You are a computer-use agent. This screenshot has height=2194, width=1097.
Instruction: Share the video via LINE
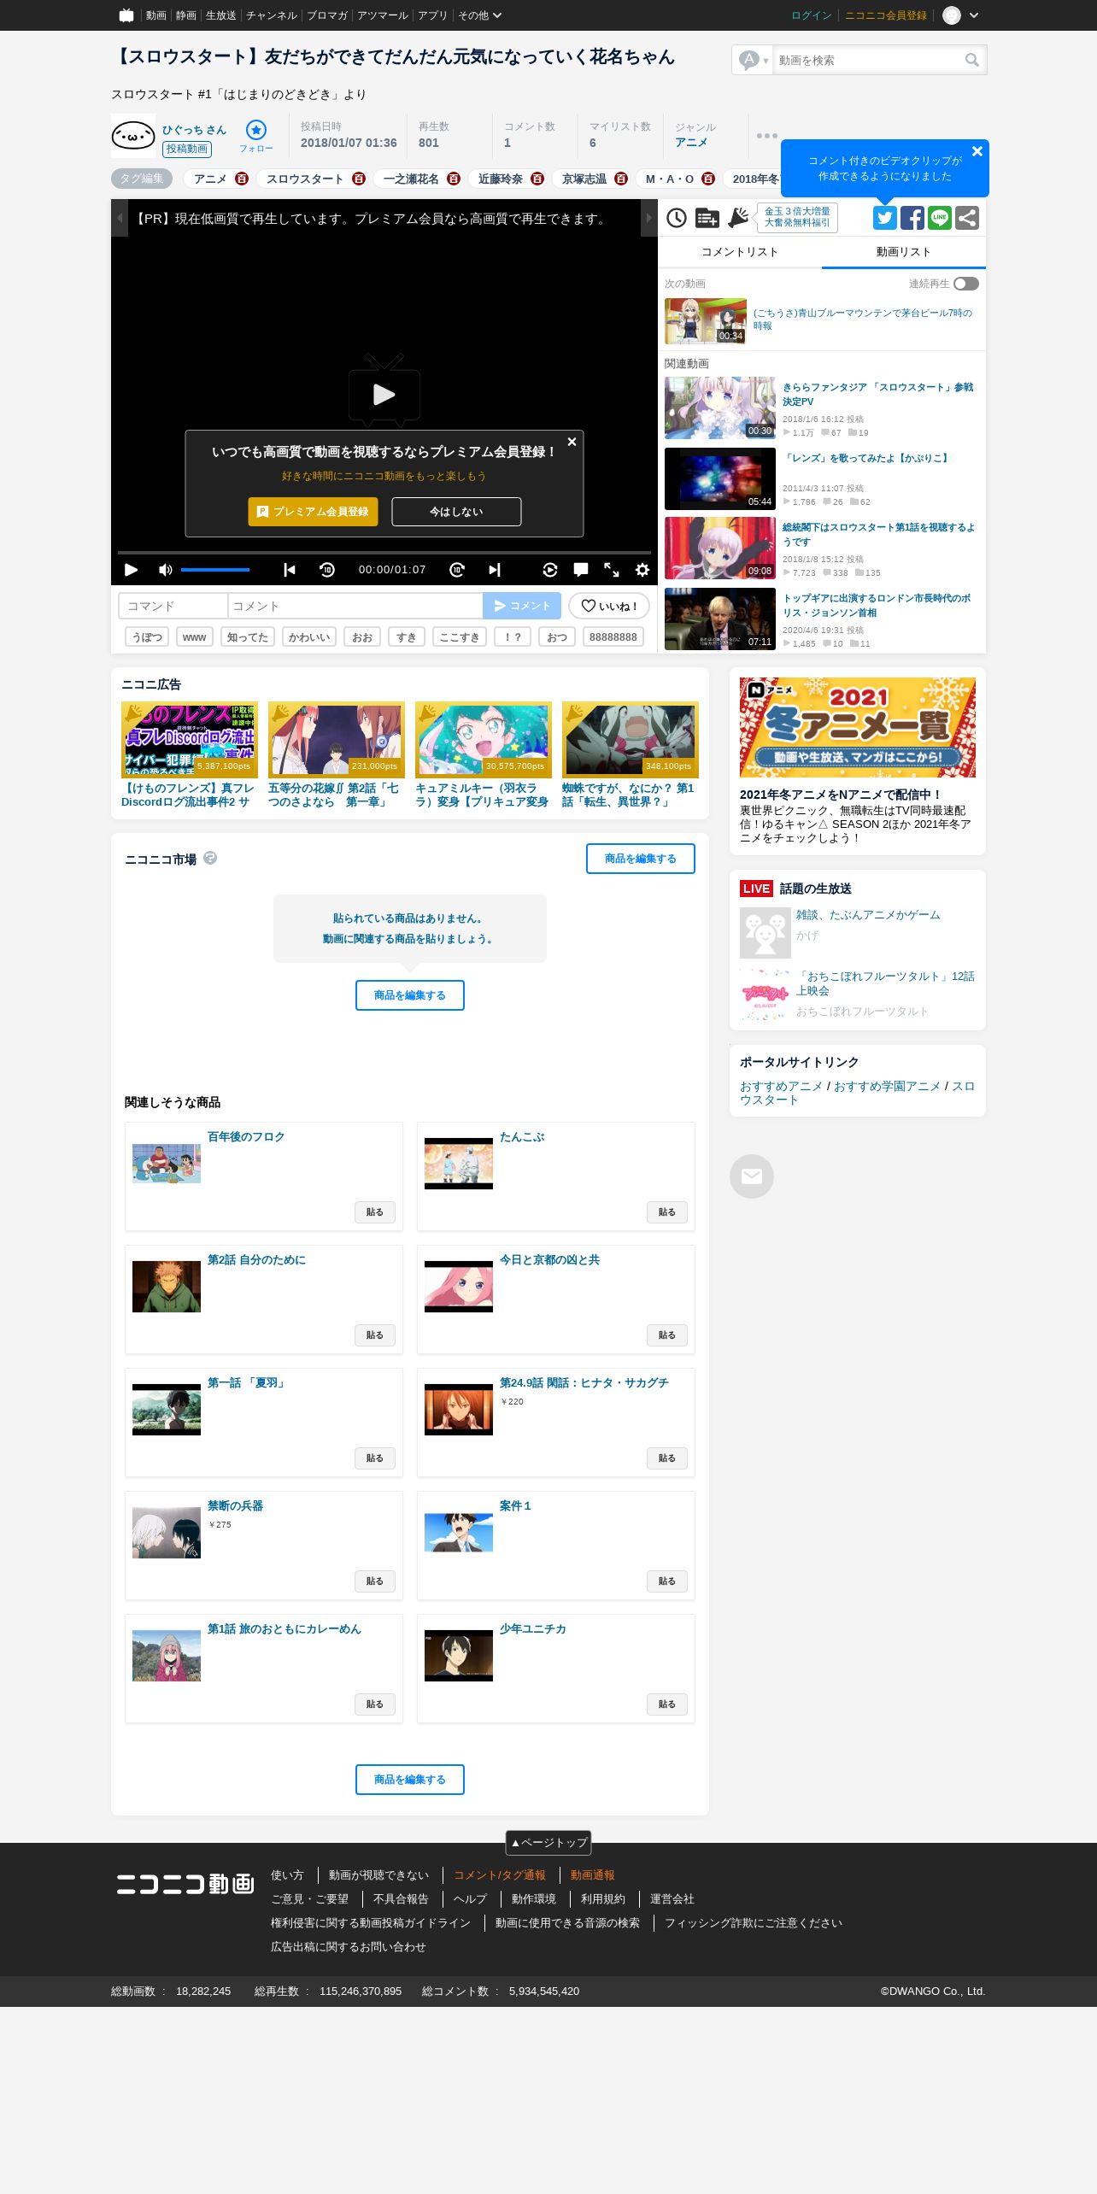click(x=940, y=218)
